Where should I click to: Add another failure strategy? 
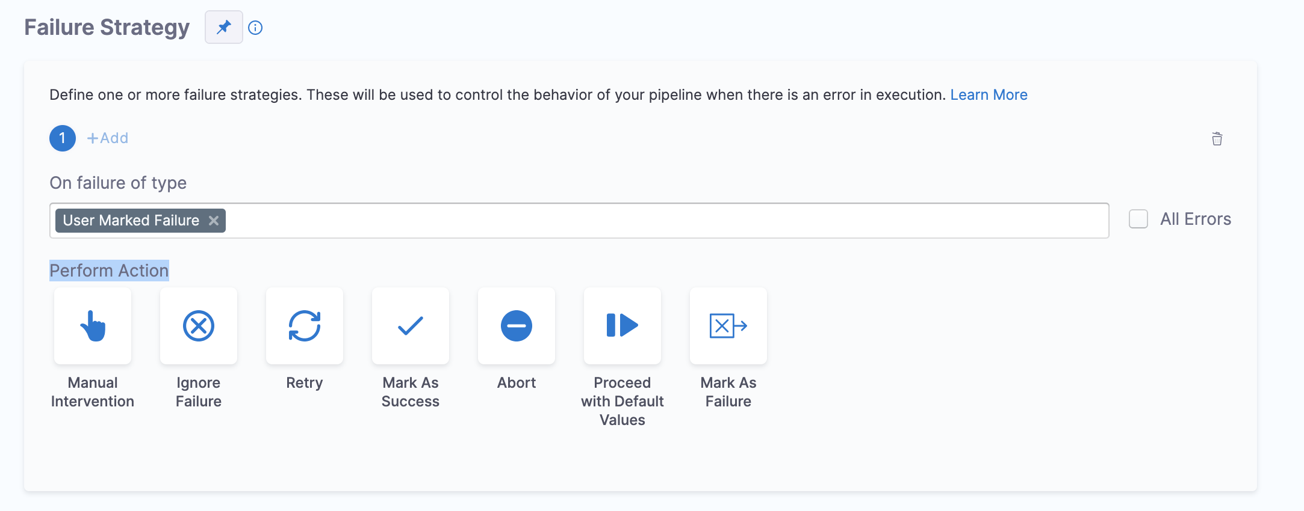point(108,138)
